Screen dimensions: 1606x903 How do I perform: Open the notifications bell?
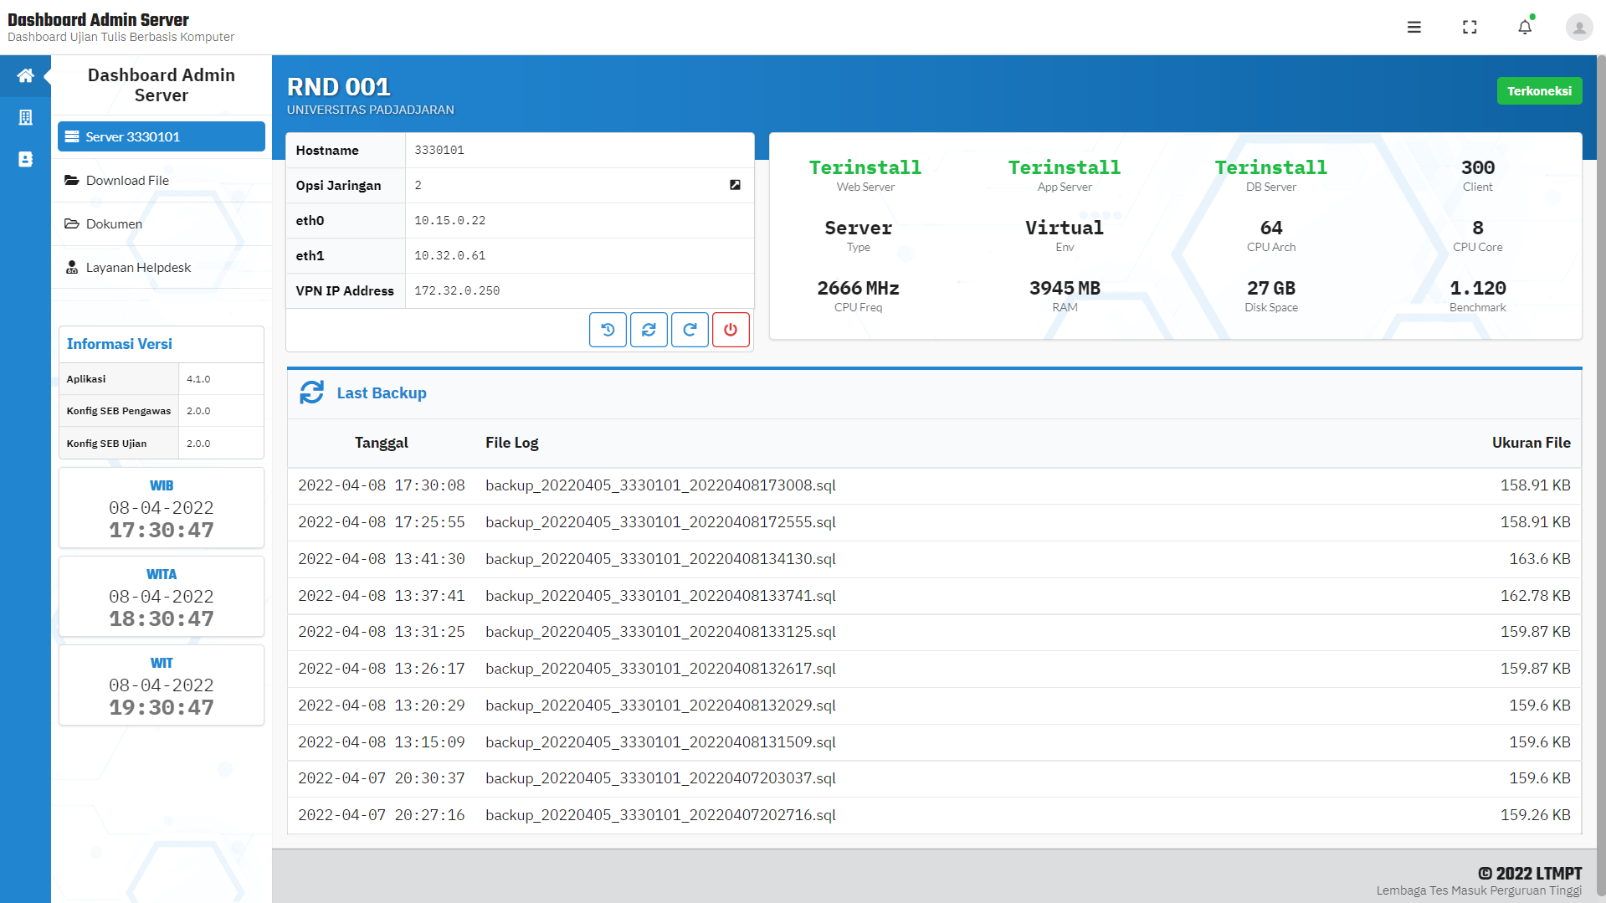point(1525,27)
